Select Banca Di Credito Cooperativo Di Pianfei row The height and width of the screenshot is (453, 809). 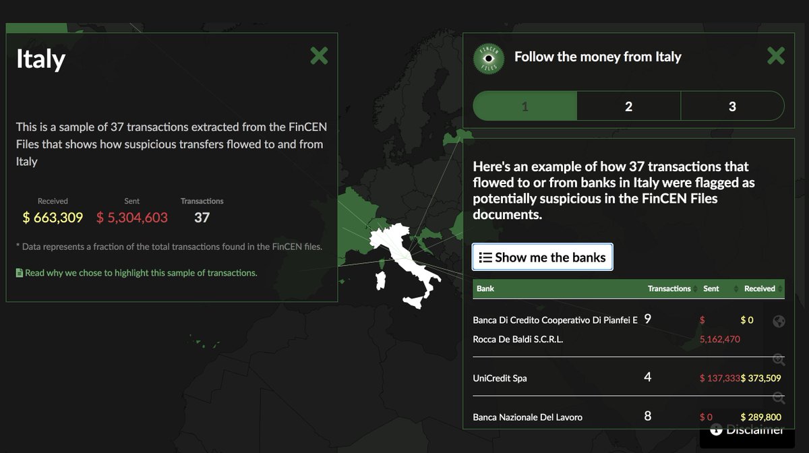(628, 329)
